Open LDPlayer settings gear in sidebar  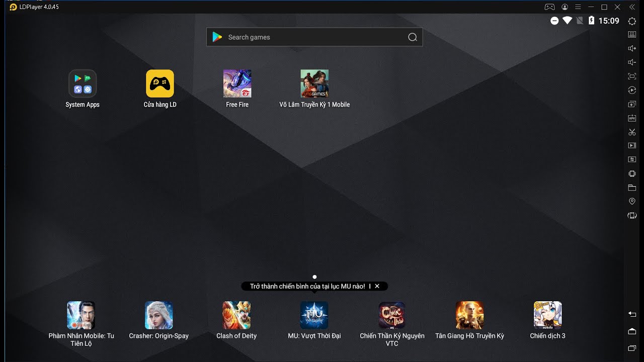[x=632, y=21]
